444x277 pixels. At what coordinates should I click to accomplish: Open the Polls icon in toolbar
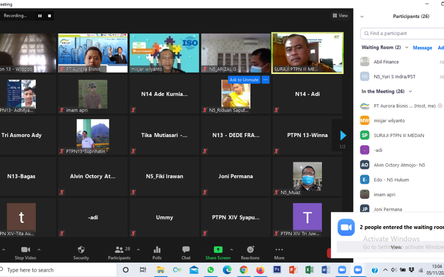(x=157, y=250)
